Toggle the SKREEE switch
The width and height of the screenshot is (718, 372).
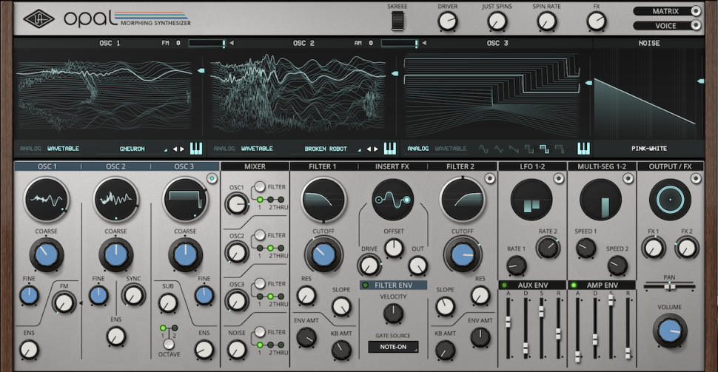coord(397,21)
